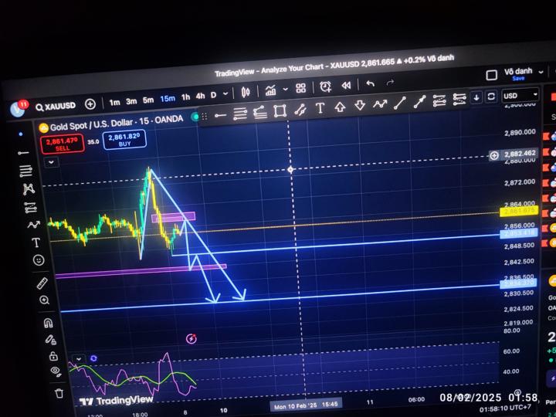Click the trash can to remove drawings
Viewport: 556px width, 417px height.
click(x=59, y=393)
